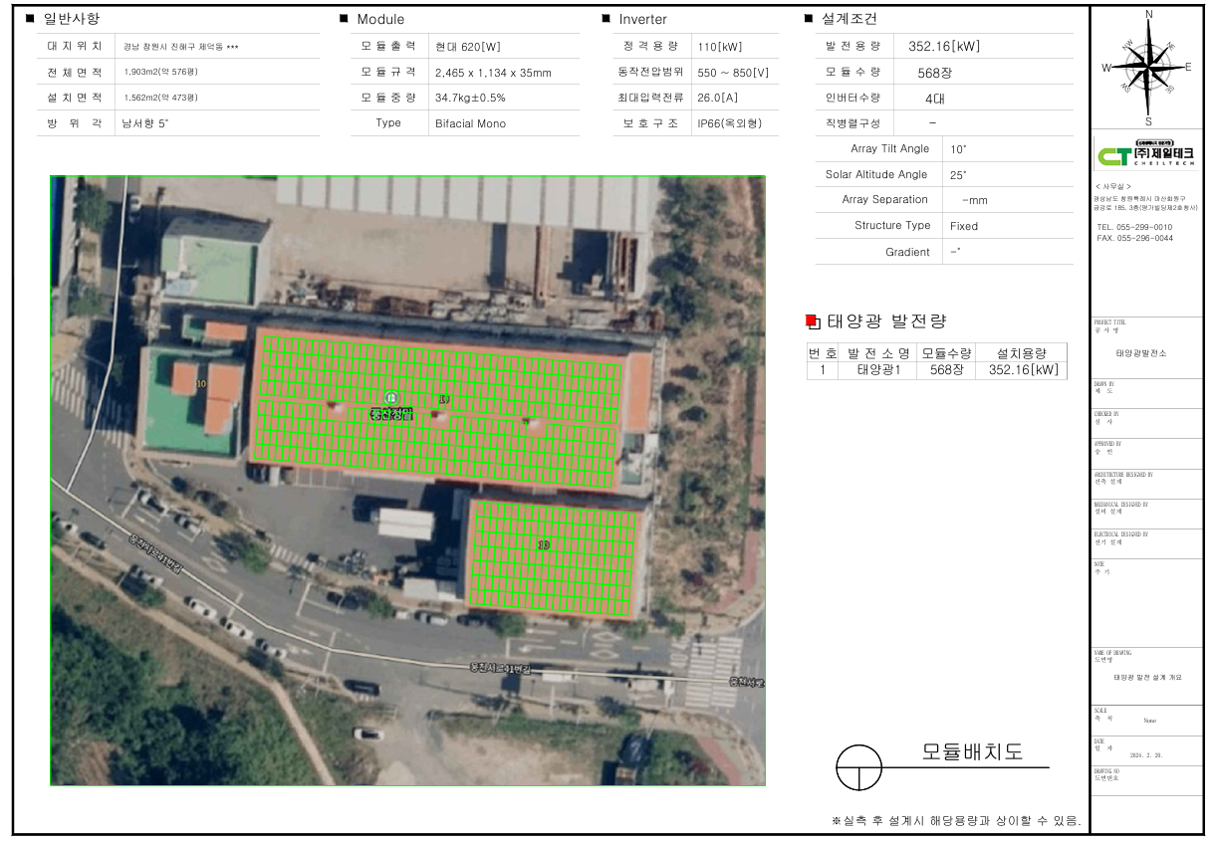Click the red square beside 태양광 발전량
Viewport: 1216px width, 842px height.
(812, 320)
